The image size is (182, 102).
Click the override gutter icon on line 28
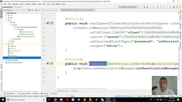coord(48,63)
